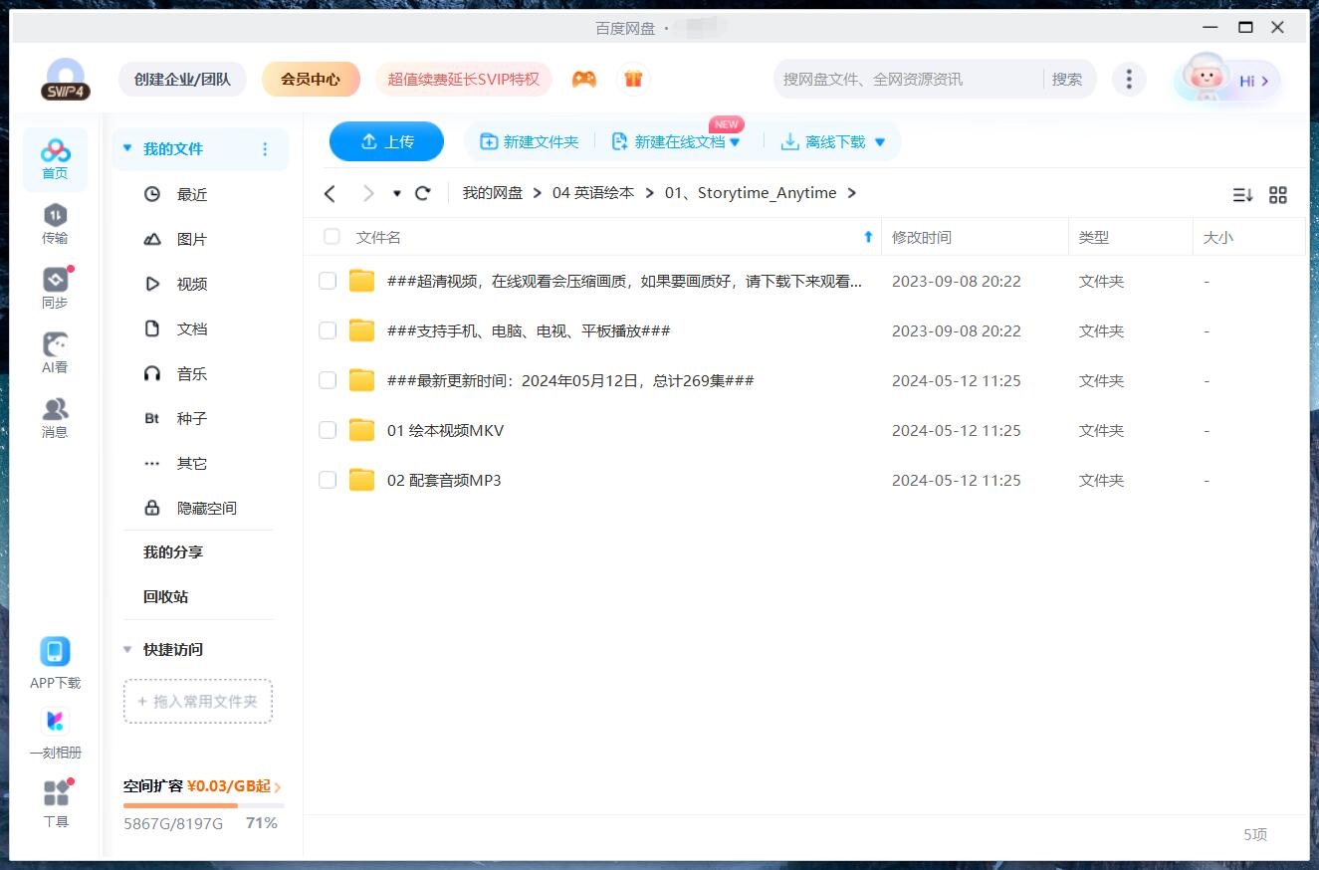Open 消息 (Messages) from the sidebar
The width and height of the screenshot is (1319, 870).
pyautogui.click(x=55, y=408)
